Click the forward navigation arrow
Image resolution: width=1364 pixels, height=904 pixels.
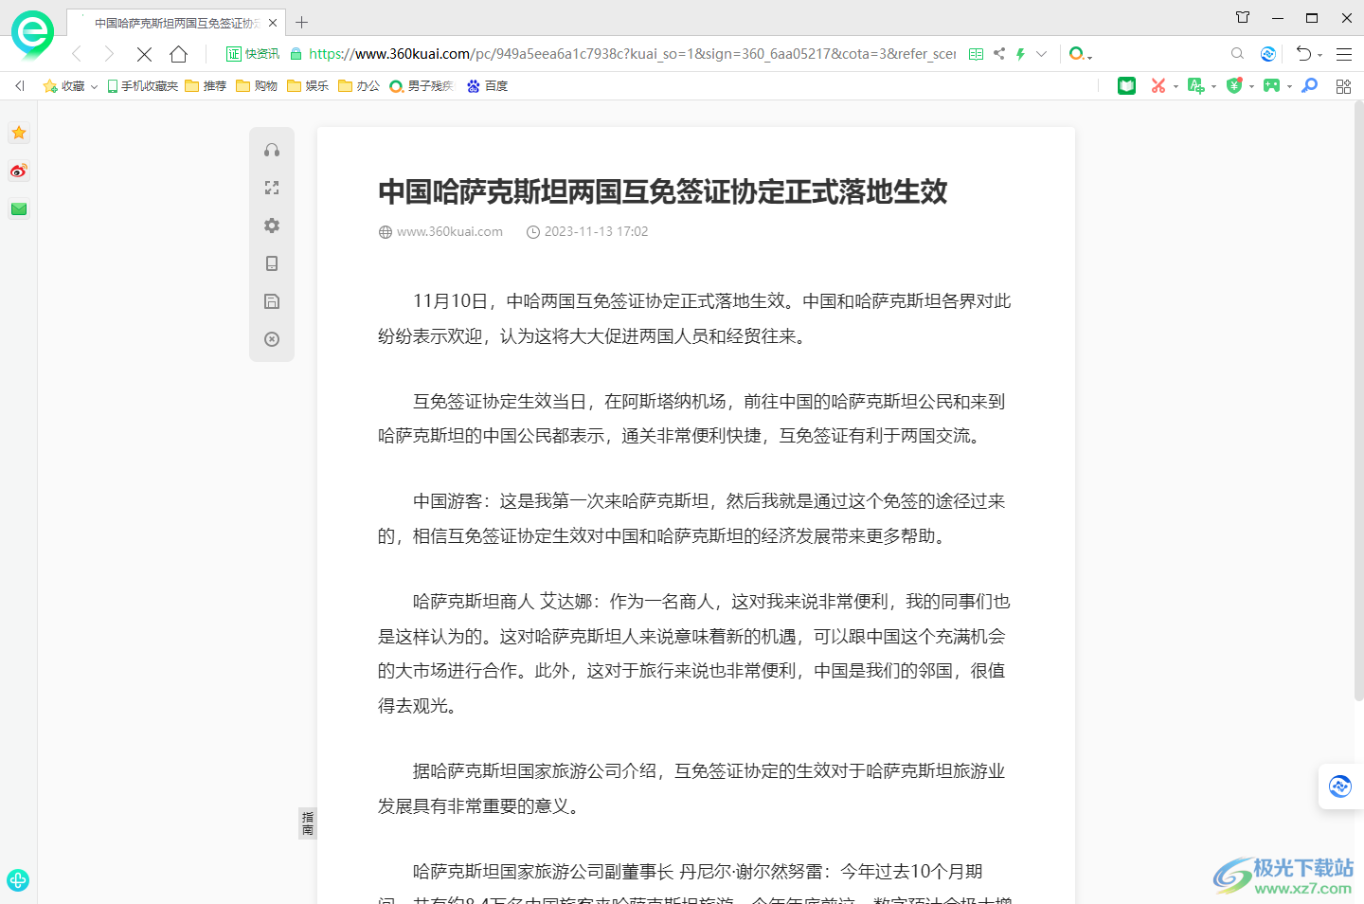[109, 54]
